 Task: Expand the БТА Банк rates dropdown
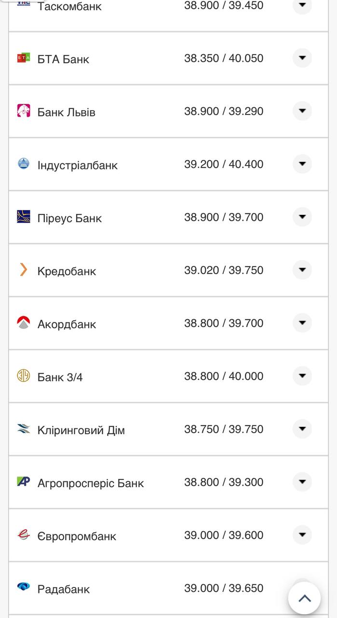302,58
